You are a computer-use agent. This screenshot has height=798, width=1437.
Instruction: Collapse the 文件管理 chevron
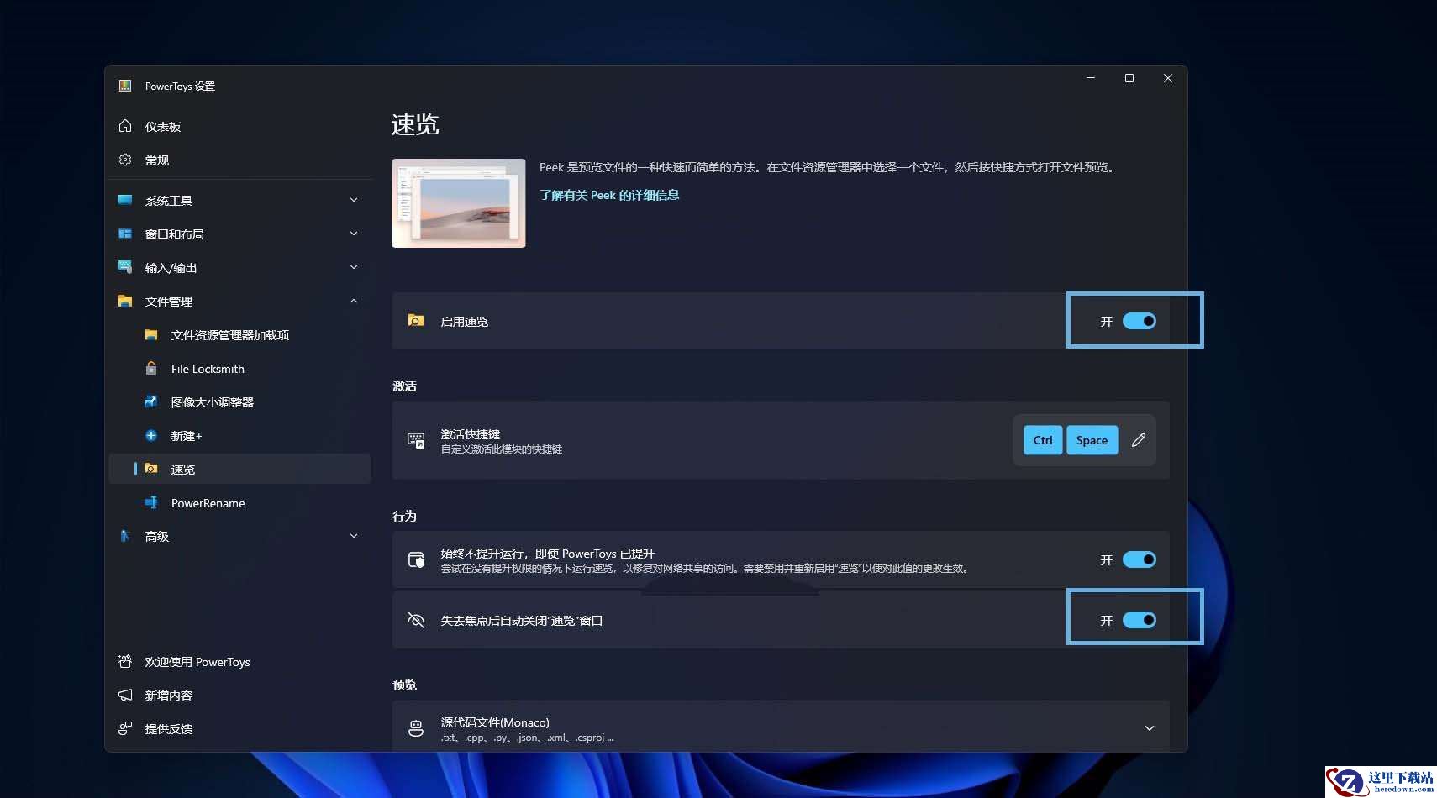(x=354, y=301)
